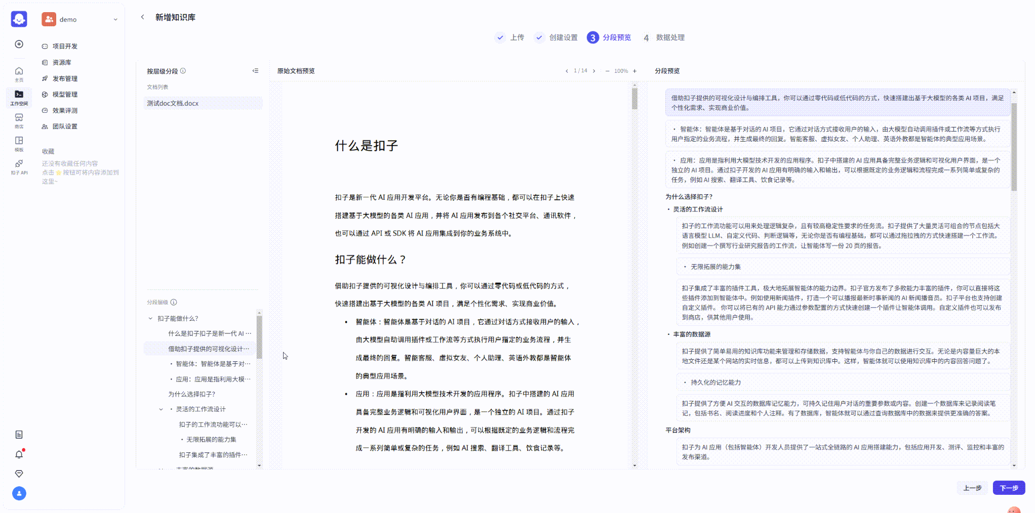Open the notifications bell icon

coord(19,454)
